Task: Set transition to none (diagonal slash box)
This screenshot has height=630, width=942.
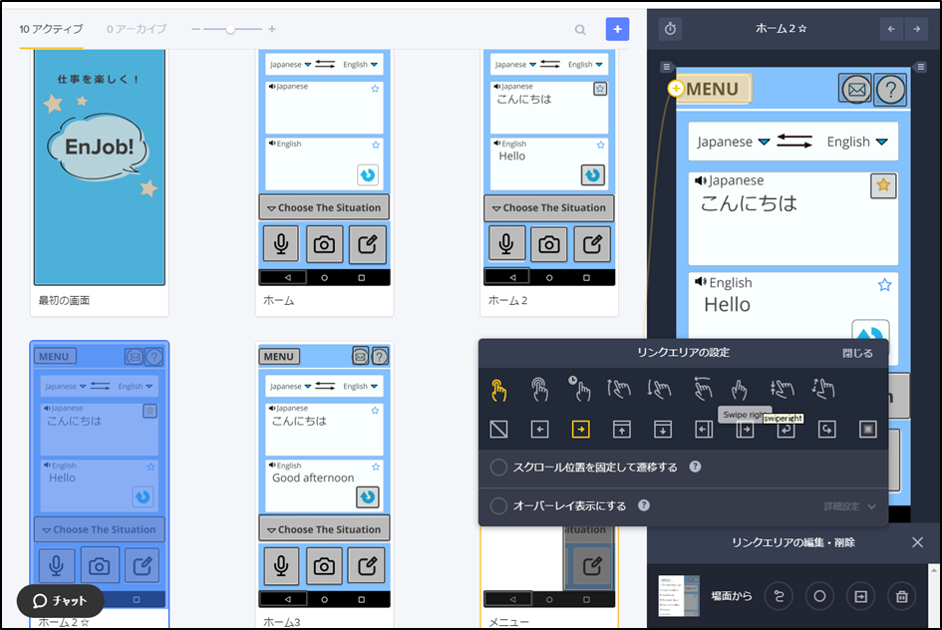Action: [498, 429]
